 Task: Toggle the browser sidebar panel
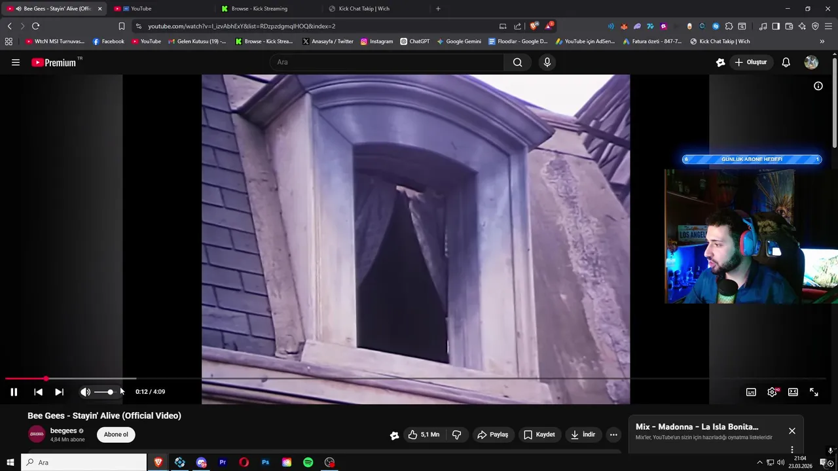[776, 26]
